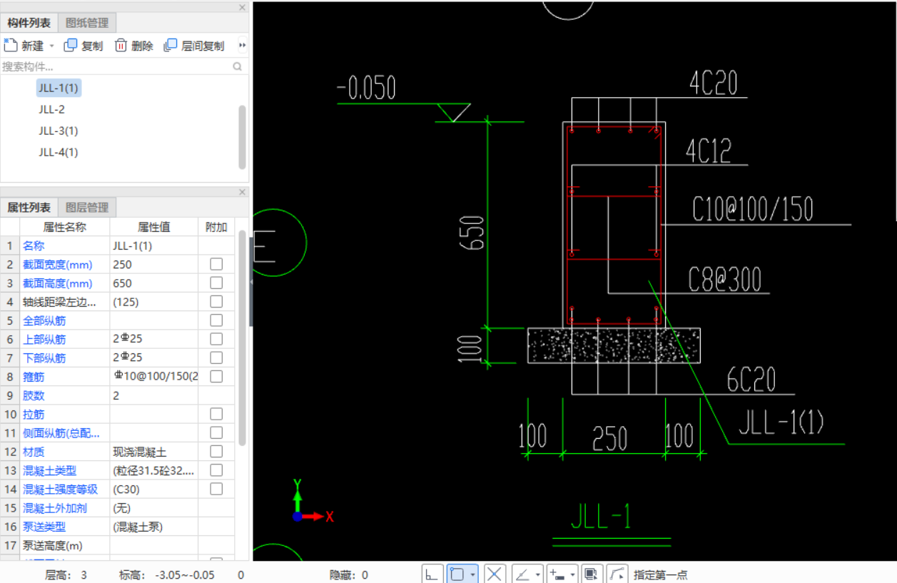This screenshot has width=897, height=583.
Task: Switch to the 属性列表 tab
Action: pyautogui.click(x=29, y=208)
